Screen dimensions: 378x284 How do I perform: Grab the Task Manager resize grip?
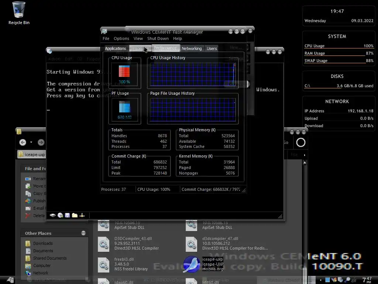coord(244,190)
